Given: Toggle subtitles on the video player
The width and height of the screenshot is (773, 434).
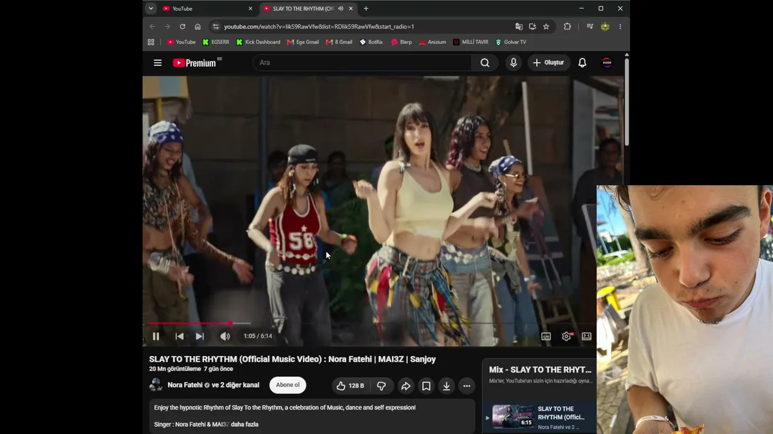Looking at the screenshot, I should [x=546, y=336].
